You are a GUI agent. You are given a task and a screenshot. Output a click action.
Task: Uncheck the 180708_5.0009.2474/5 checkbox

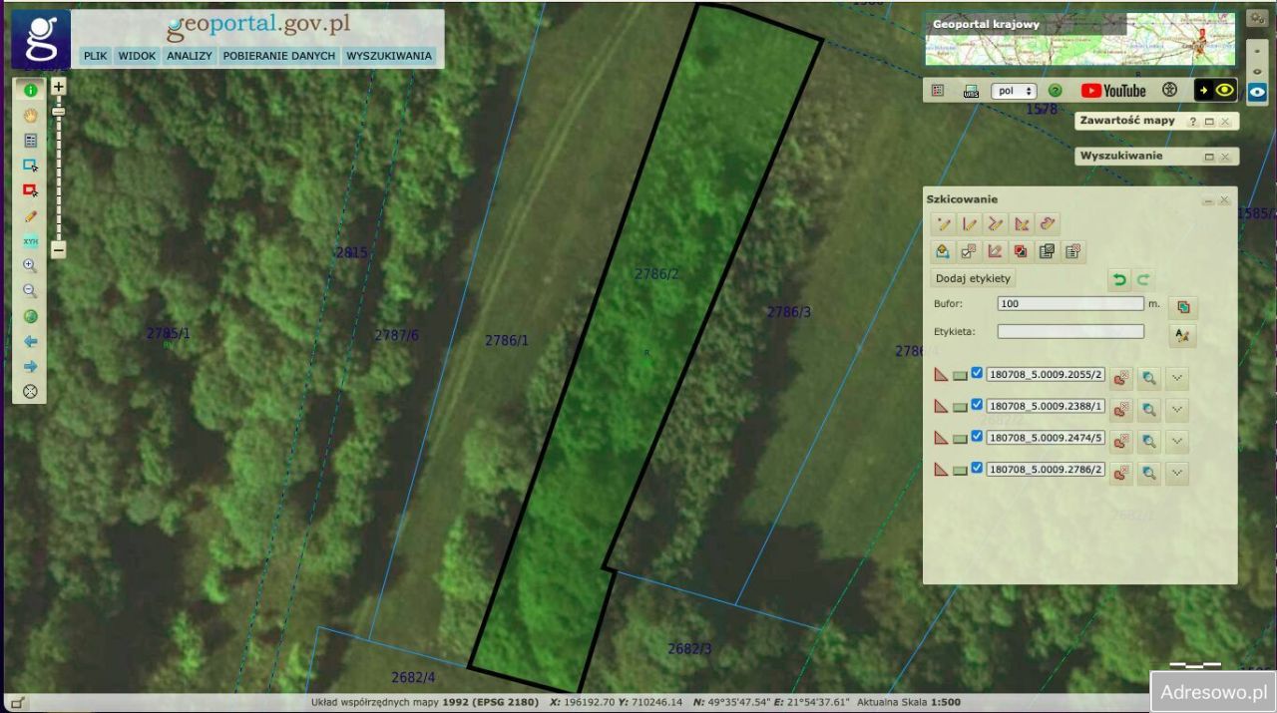[x=977, y=436]
